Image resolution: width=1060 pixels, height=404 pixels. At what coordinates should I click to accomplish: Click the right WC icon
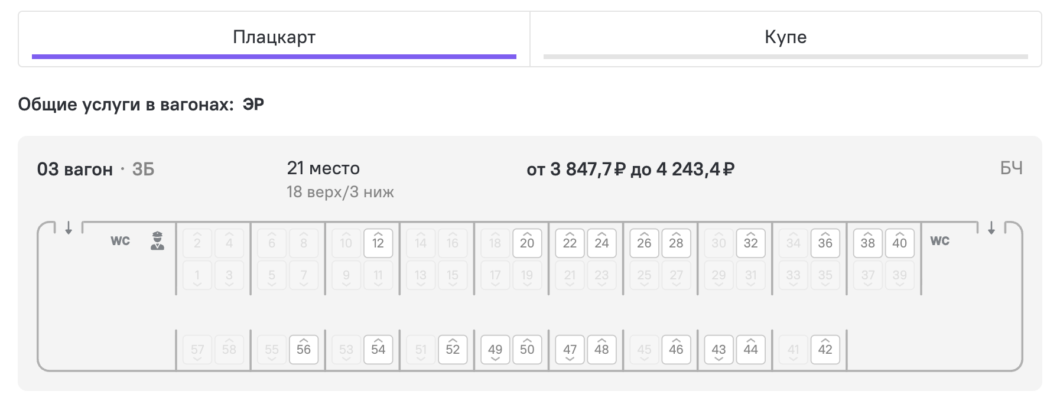tap(939, 241)
